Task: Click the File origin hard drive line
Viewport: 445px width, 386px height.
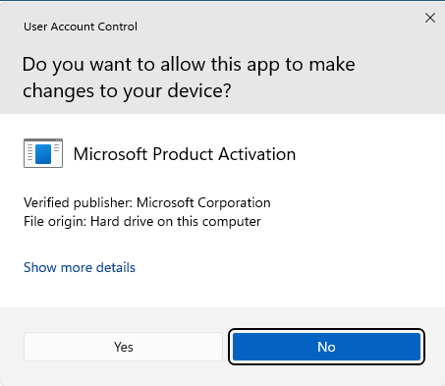Action: click(142, 222)
